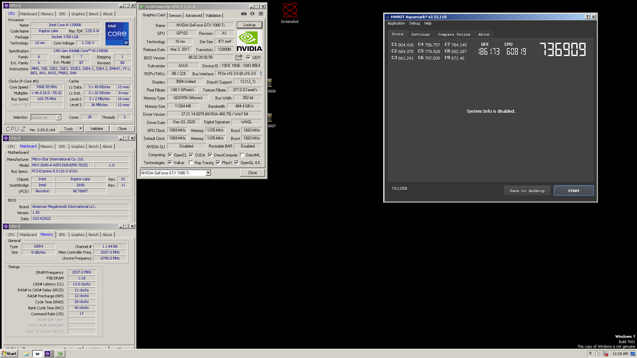Toggle the DirectCompute checkbox
Screen dimensions: 637x358
click(x=210, y=155)
